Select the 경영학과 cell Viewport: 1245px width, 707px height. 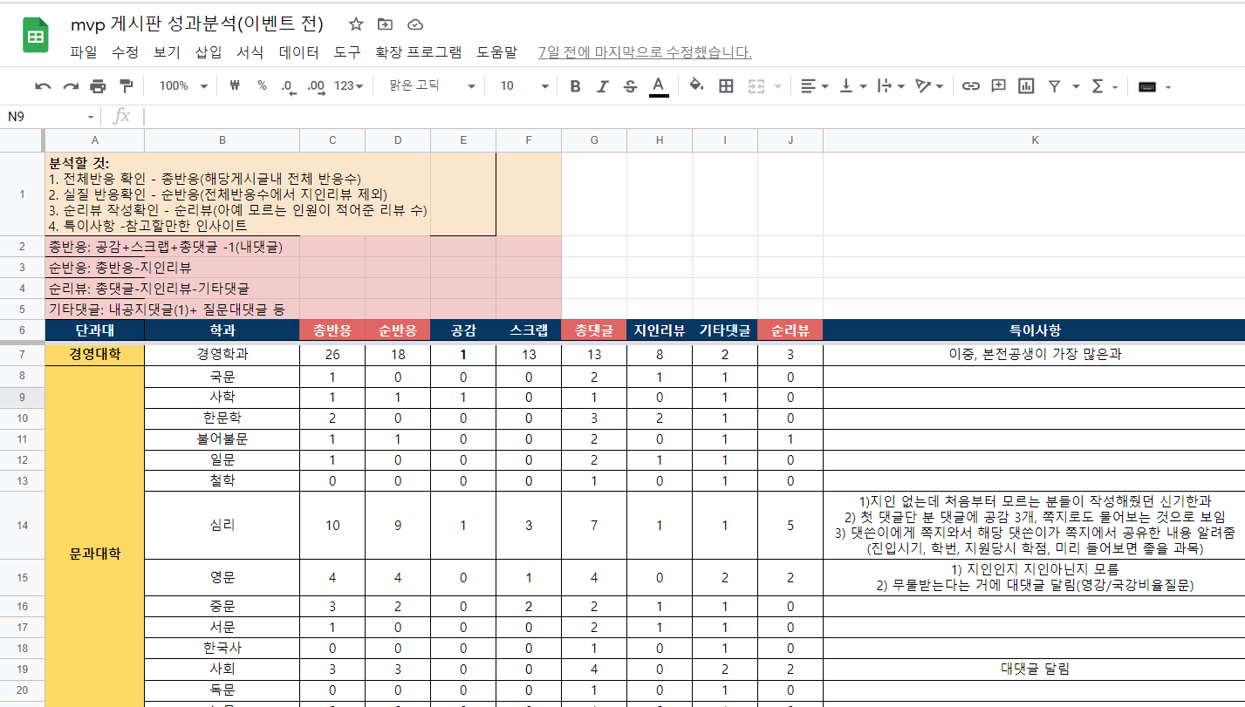point(222,354)
